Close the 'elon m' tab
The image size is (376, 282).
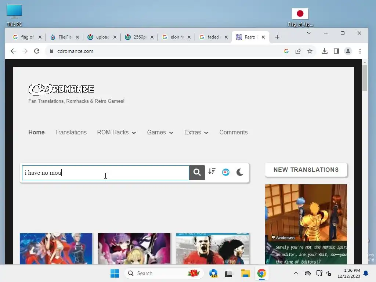tap(189, 37)
